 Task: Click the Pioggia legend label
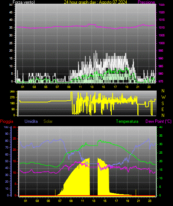[7, 121]
